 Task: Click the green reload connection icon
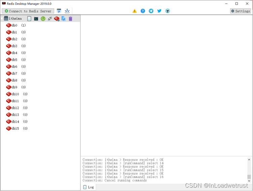click(43, 19)
